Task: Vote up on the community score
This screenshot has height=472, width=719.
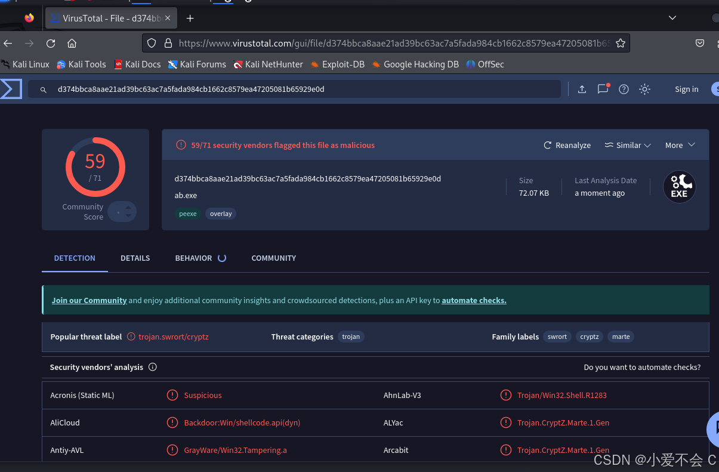Action: pos(128,207)
